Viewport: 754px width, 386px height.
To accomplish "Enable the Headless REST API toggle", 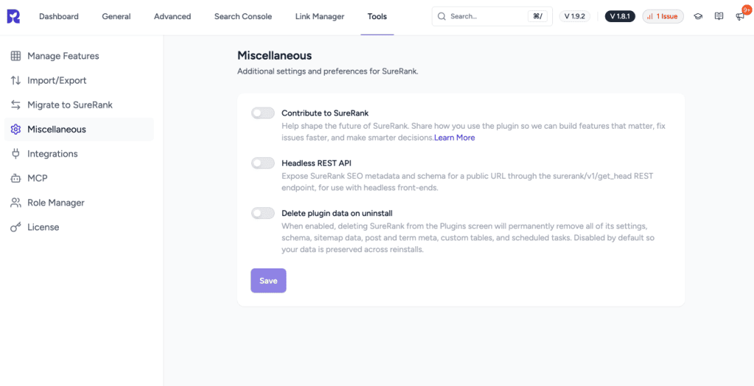I will pos(263,163).
